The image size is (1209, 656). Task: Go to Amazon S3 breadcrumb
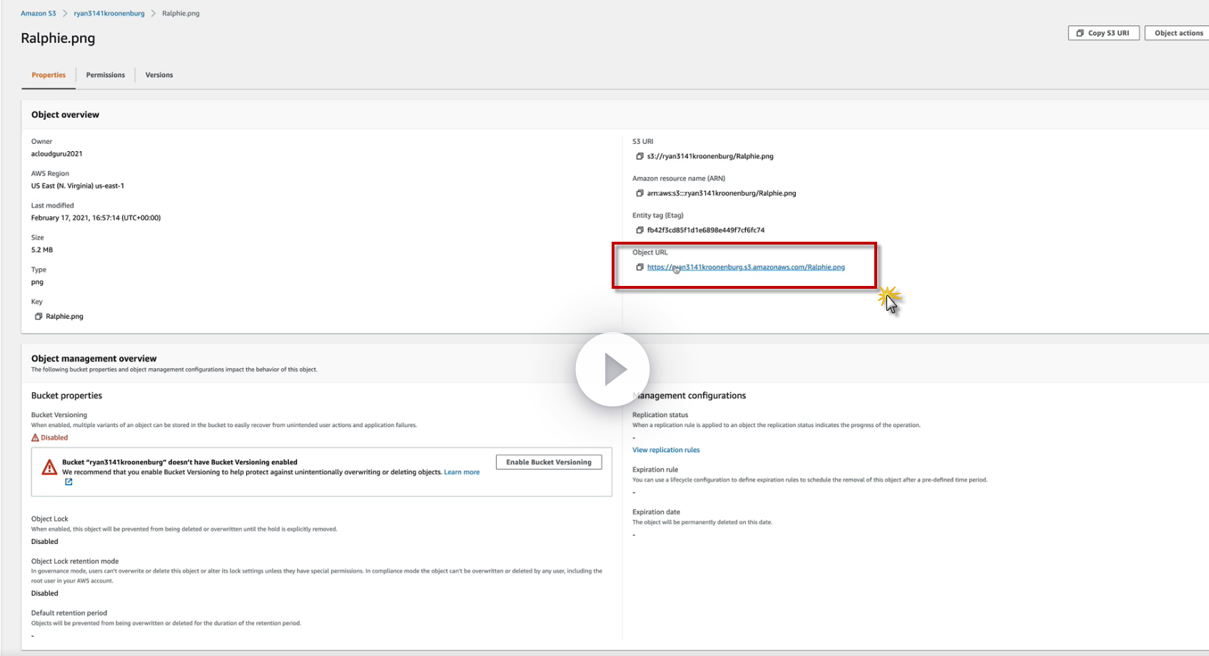(x=39, y=14)
